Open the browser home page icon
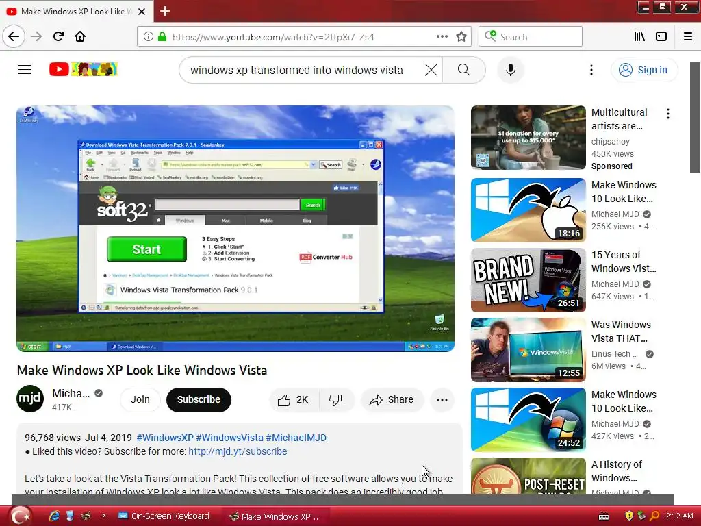Image resolution: width=701 pixels, height=526 pixels. pos(80,36)
